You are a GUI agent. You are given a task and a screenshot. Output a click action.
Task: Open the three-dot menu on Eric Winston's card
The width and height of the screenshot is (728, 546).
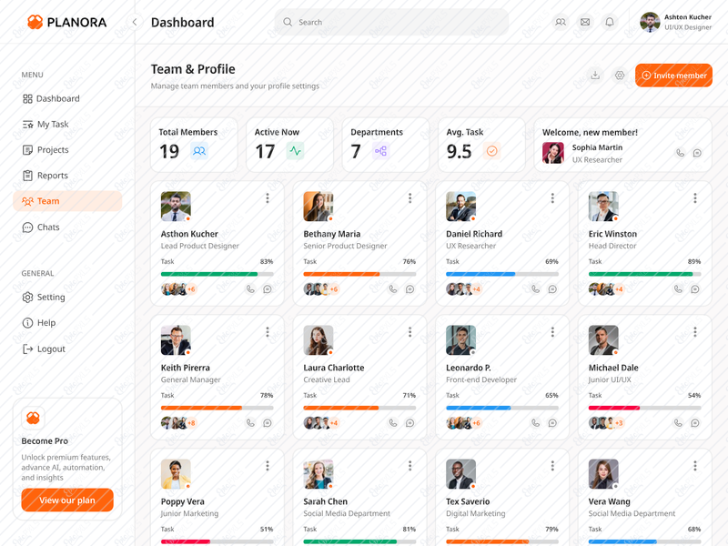pyautogui.click(x=695, y=198)
